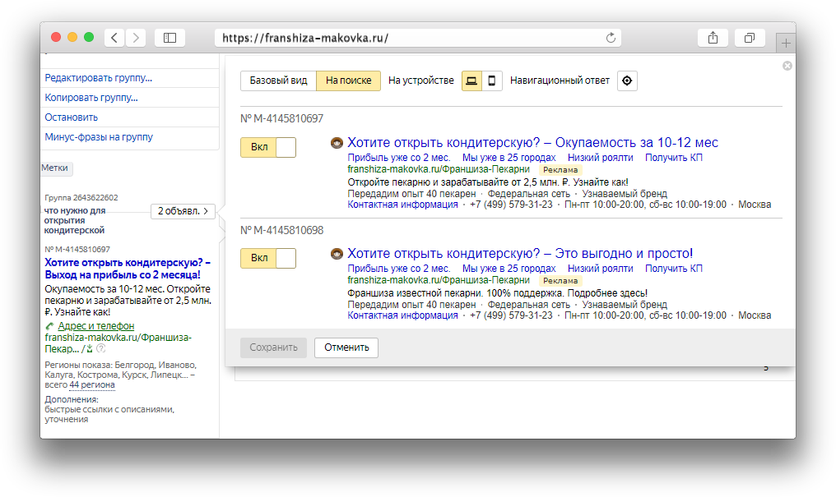The image size is (836, 497).
Task: Click the help question mark icon
Action: coord(100,348)
